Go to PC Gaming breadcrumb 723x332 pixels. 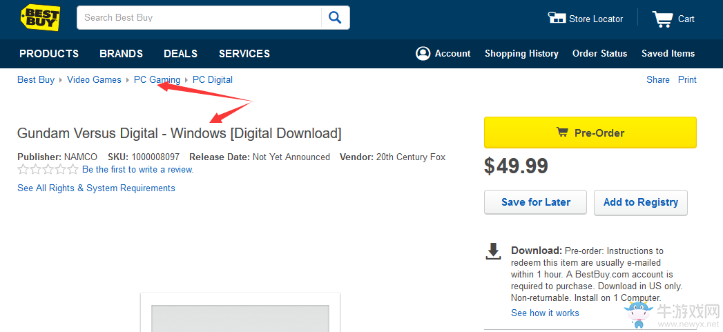pyautogui.click(x=157, y=80)
